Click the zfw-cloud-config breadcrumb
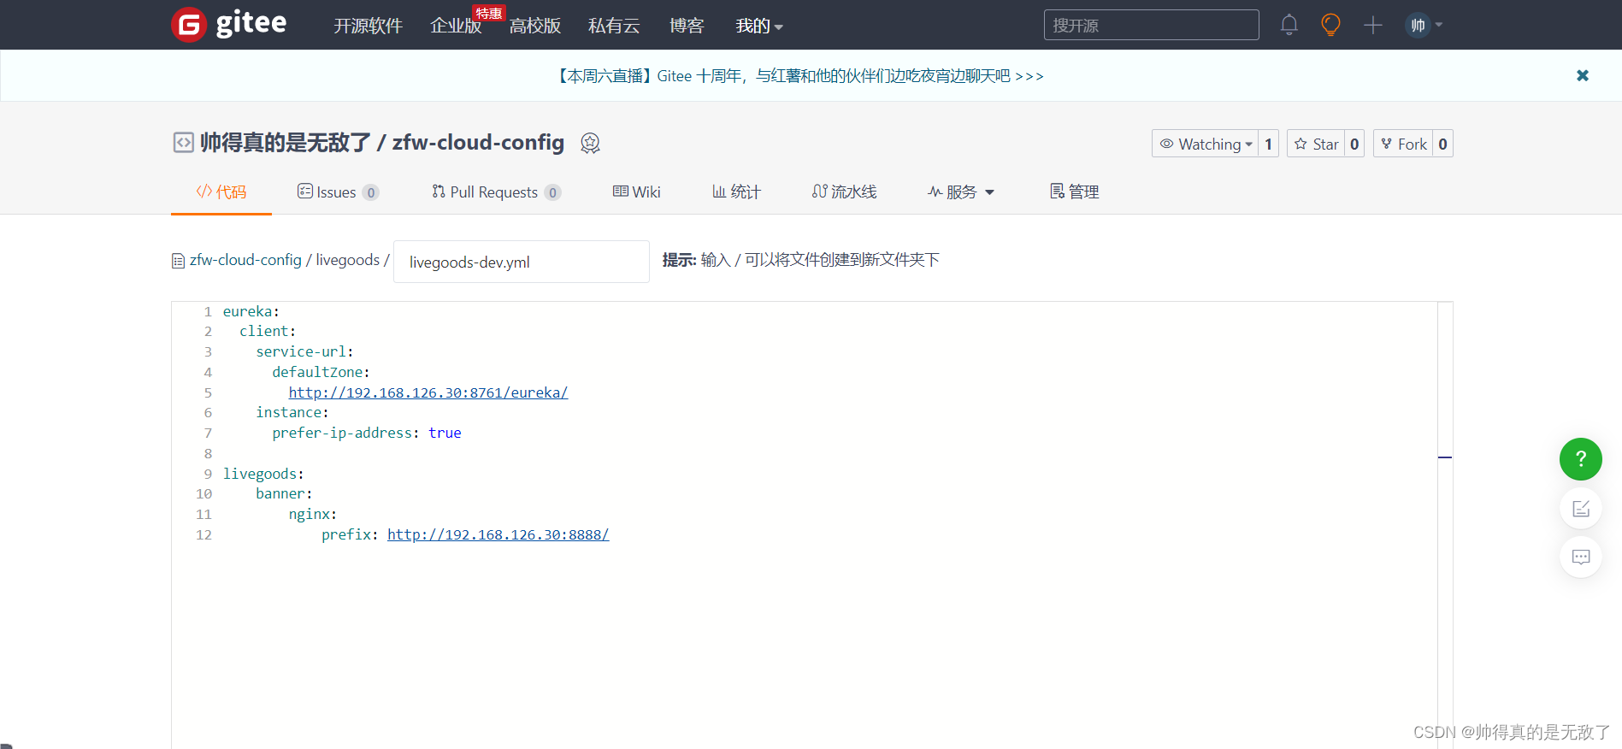This screenshot has width=1622, height=749. point(245,260)
